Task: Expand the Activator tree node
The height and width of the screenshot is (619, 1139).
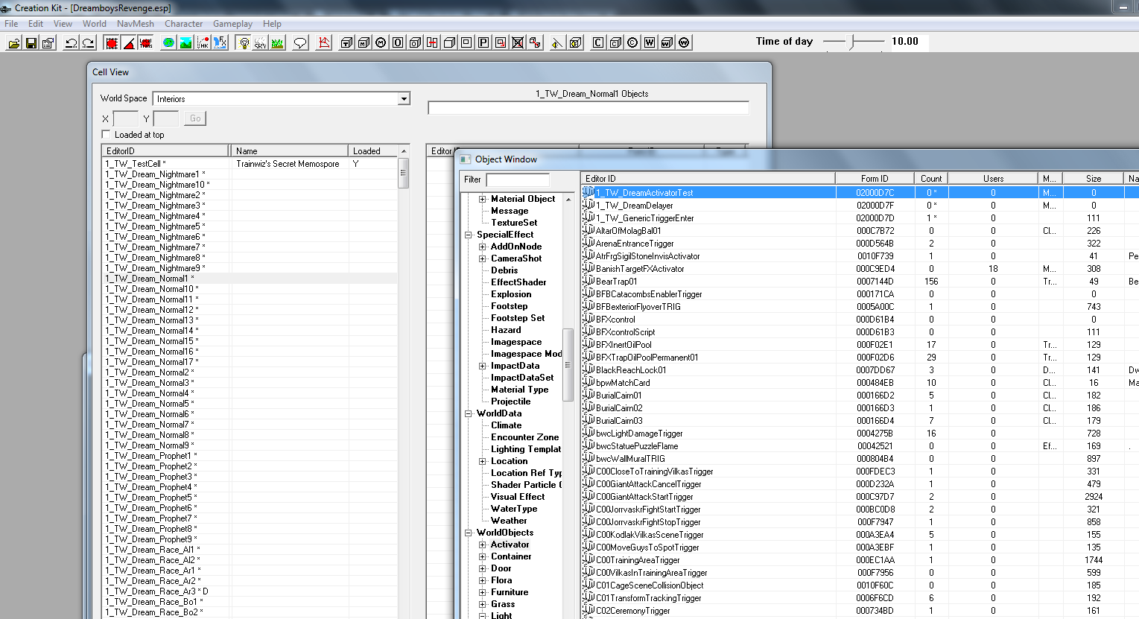Action: point(483,545)
